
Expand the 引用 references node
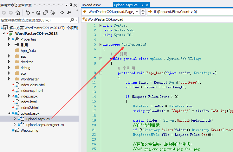pyautogui.click(x=9, y=45)
